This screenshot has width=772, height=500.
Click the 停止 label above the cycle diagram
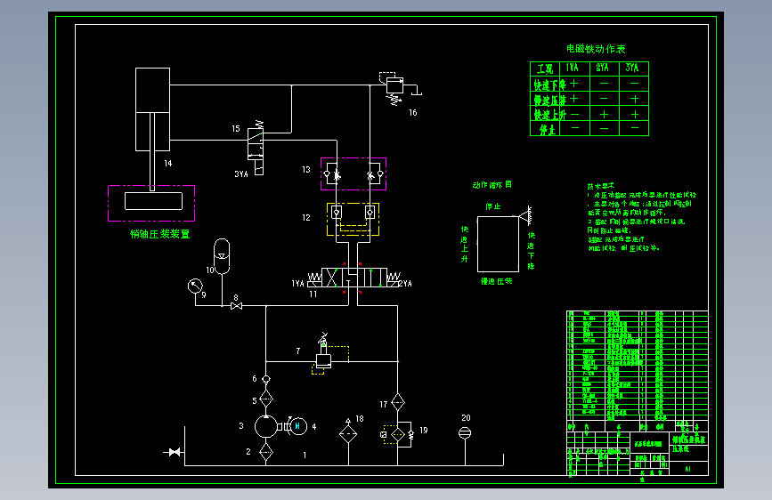tap(492, 206)
